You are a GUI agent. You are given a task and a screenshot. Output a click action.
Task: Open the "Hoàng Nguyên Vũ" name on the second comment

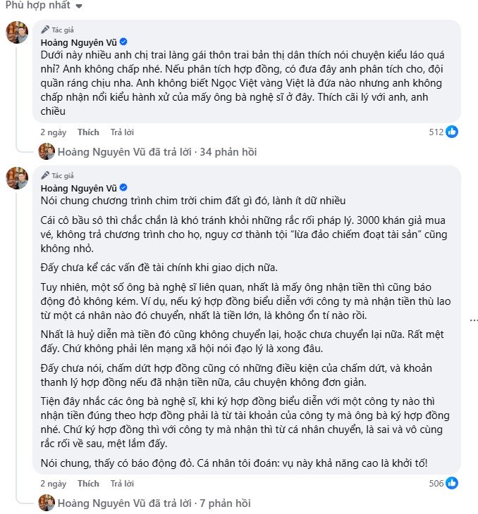click(77, 188)
